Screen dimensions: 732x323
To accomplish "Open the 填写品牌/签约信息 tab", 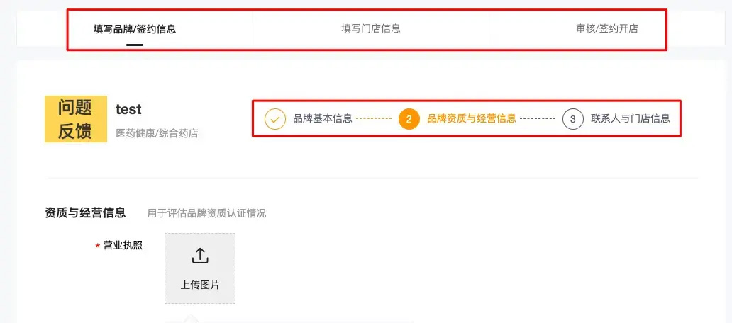I will (135, 29).
